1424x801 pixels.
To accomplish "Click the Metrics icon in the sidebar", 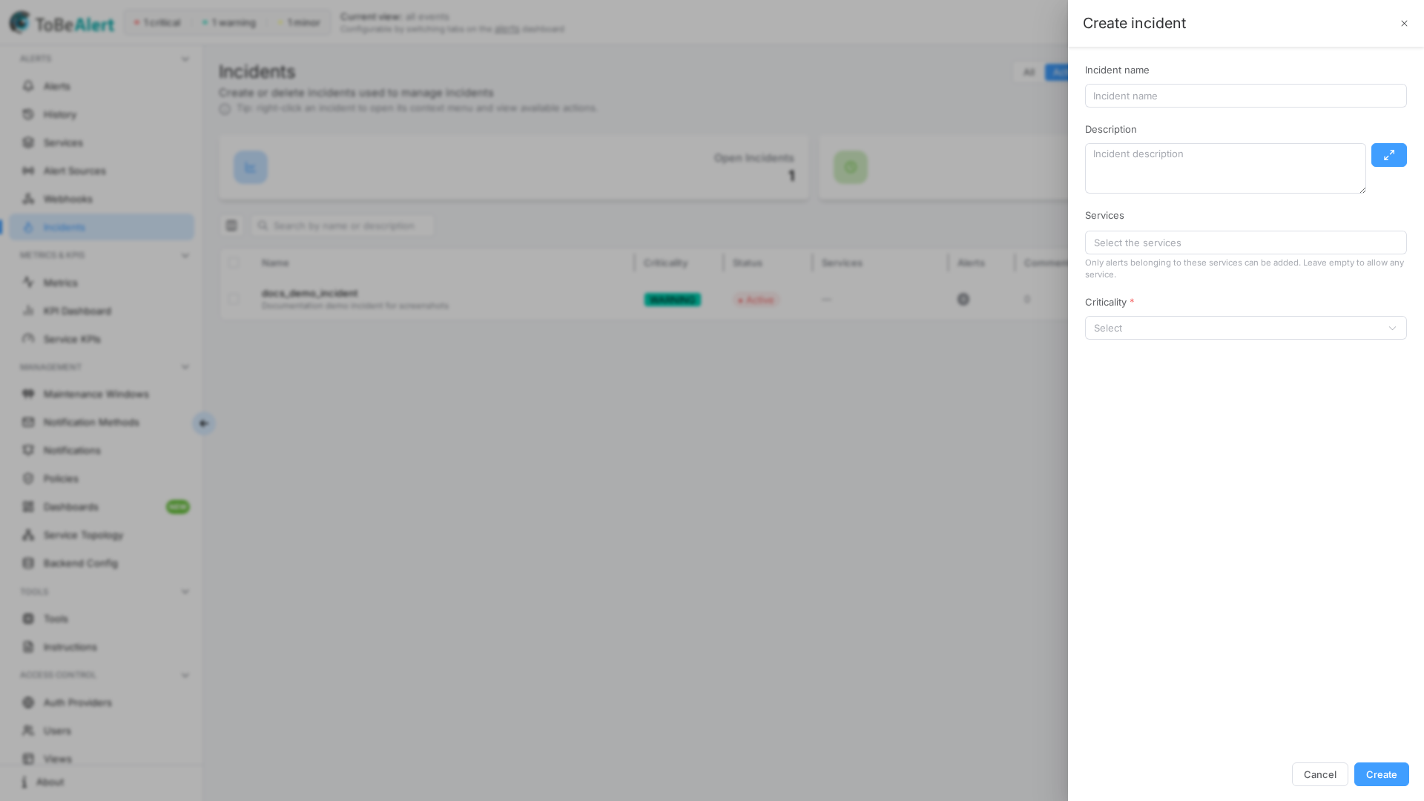I will coord(28,283).
